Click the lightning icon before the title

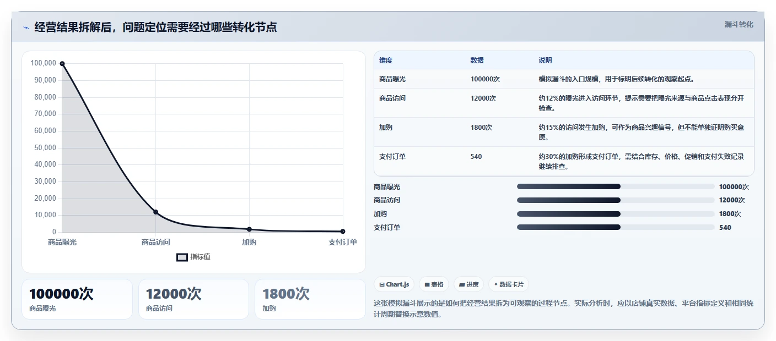pos(26,28)
